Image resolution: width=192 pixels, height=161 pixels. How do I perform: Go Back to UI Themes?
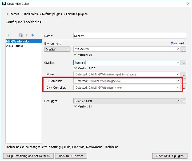71,156
